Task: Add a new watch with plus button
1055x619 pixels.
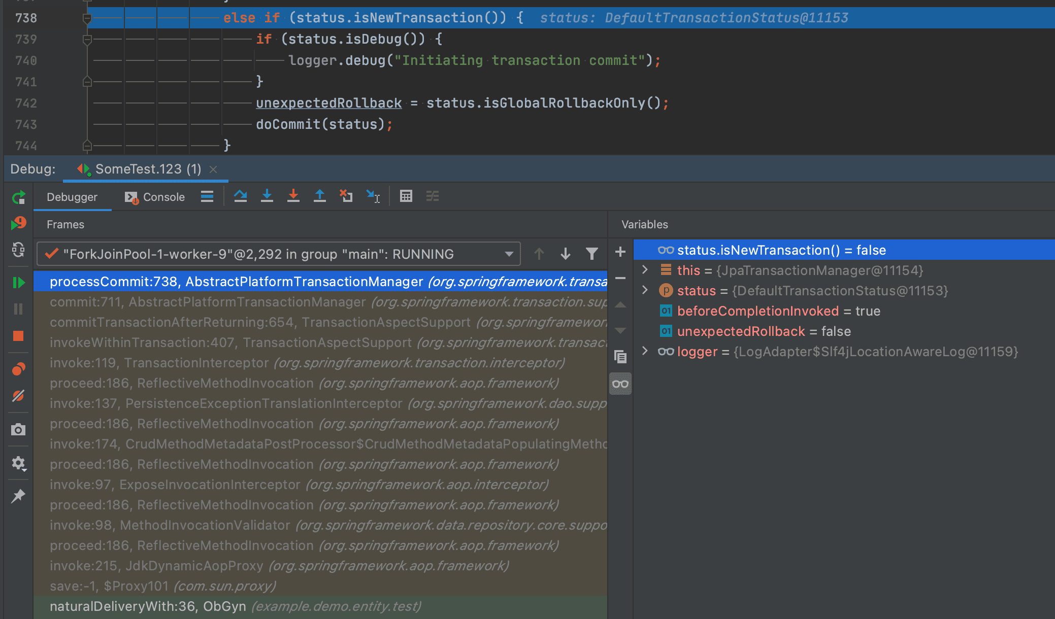Action: point(620,252)
